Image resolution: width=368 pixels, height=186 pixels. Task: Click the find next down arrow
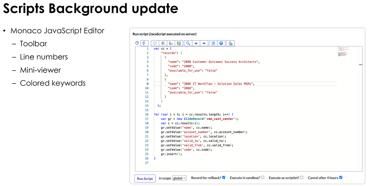(x=196, y=43)
